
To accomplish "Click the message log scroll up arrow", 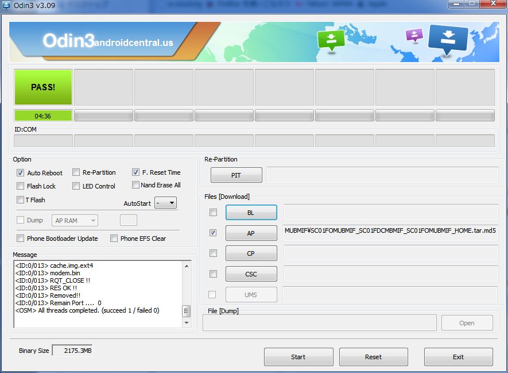I will click(187, 266).
